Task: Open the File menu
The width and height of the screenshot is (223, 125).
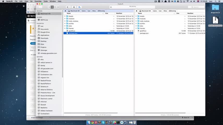Action: point(16,1)
